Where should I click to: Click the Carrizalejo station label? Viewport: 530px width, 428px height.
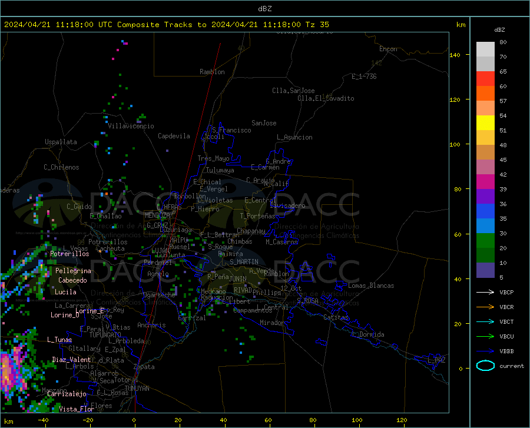pyautogui.click(x=67, y=394)
